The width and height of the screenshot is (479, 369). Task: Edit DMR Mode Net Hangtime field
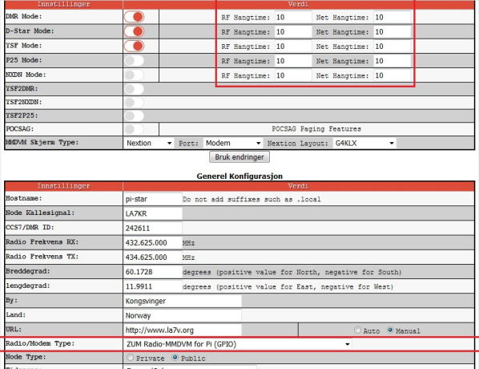[x=392, y=18]
